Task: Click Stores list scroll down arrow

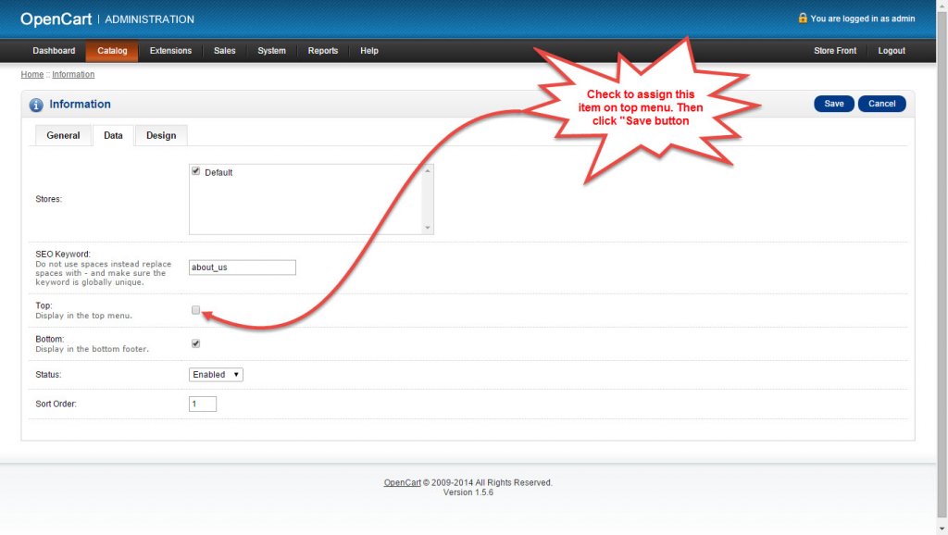Action: click(x=428, y=228)
